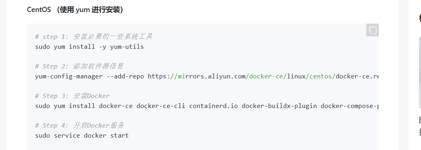Viewport: 421px width, 150px height.
Task: Select the Step 4 开启Docker服务 comment
Action: pyautogui.click(x=80, y=126)
